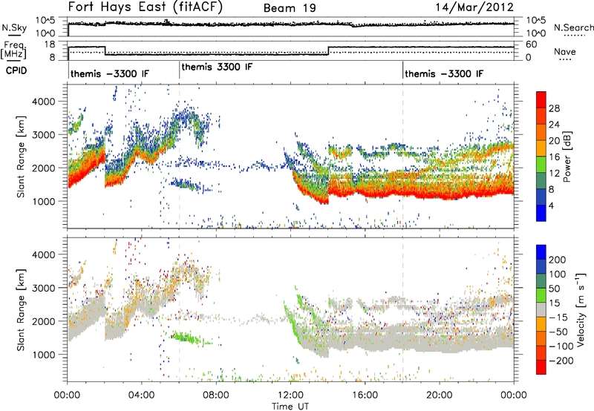Click the '12:00' time axis tick label
Image resolution: width=594 pixels, height=411 pixels.
tap(290, 395)
